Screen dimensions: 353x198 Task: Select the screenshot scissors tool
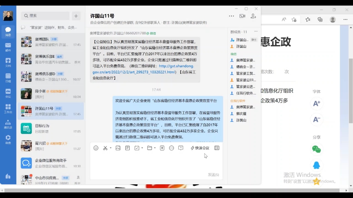pyautogui.click(x=105, y=148)
